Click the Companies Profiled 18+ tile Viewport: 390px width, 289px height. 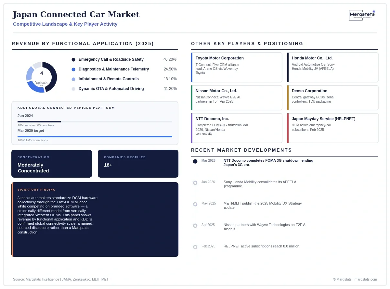[x=138, y=164]
